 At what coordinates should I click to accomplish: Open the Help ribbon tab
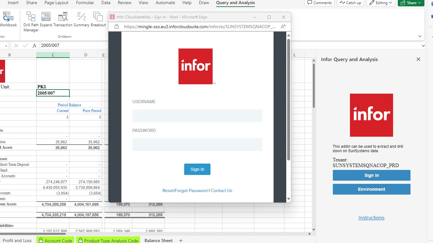coord(187,3)
